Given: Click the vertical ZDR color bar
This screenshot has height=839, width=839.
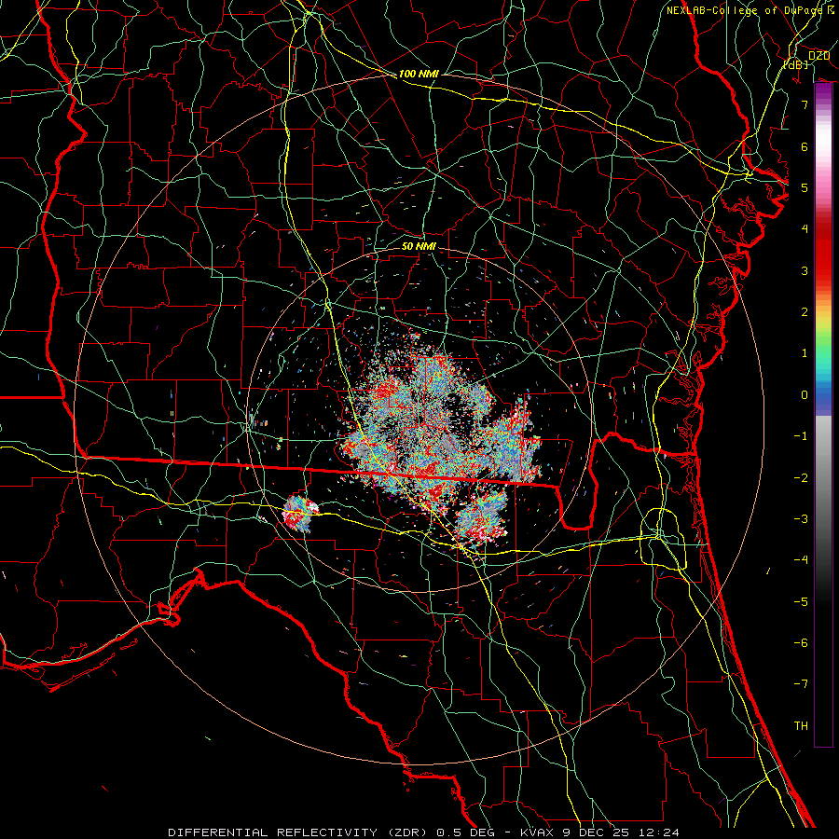Looking at the screenshot, I should pos(823,415).
